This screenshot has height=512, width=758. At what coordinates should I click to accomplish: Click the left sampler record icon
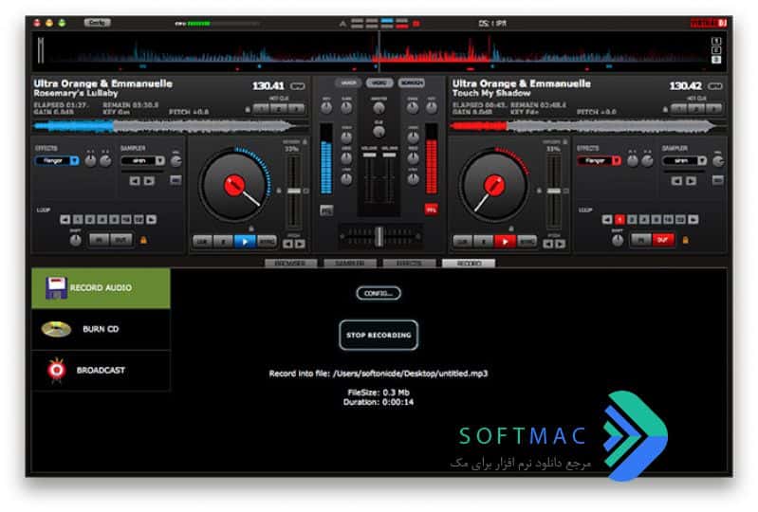pyautogui.click(x=176, y=180)
